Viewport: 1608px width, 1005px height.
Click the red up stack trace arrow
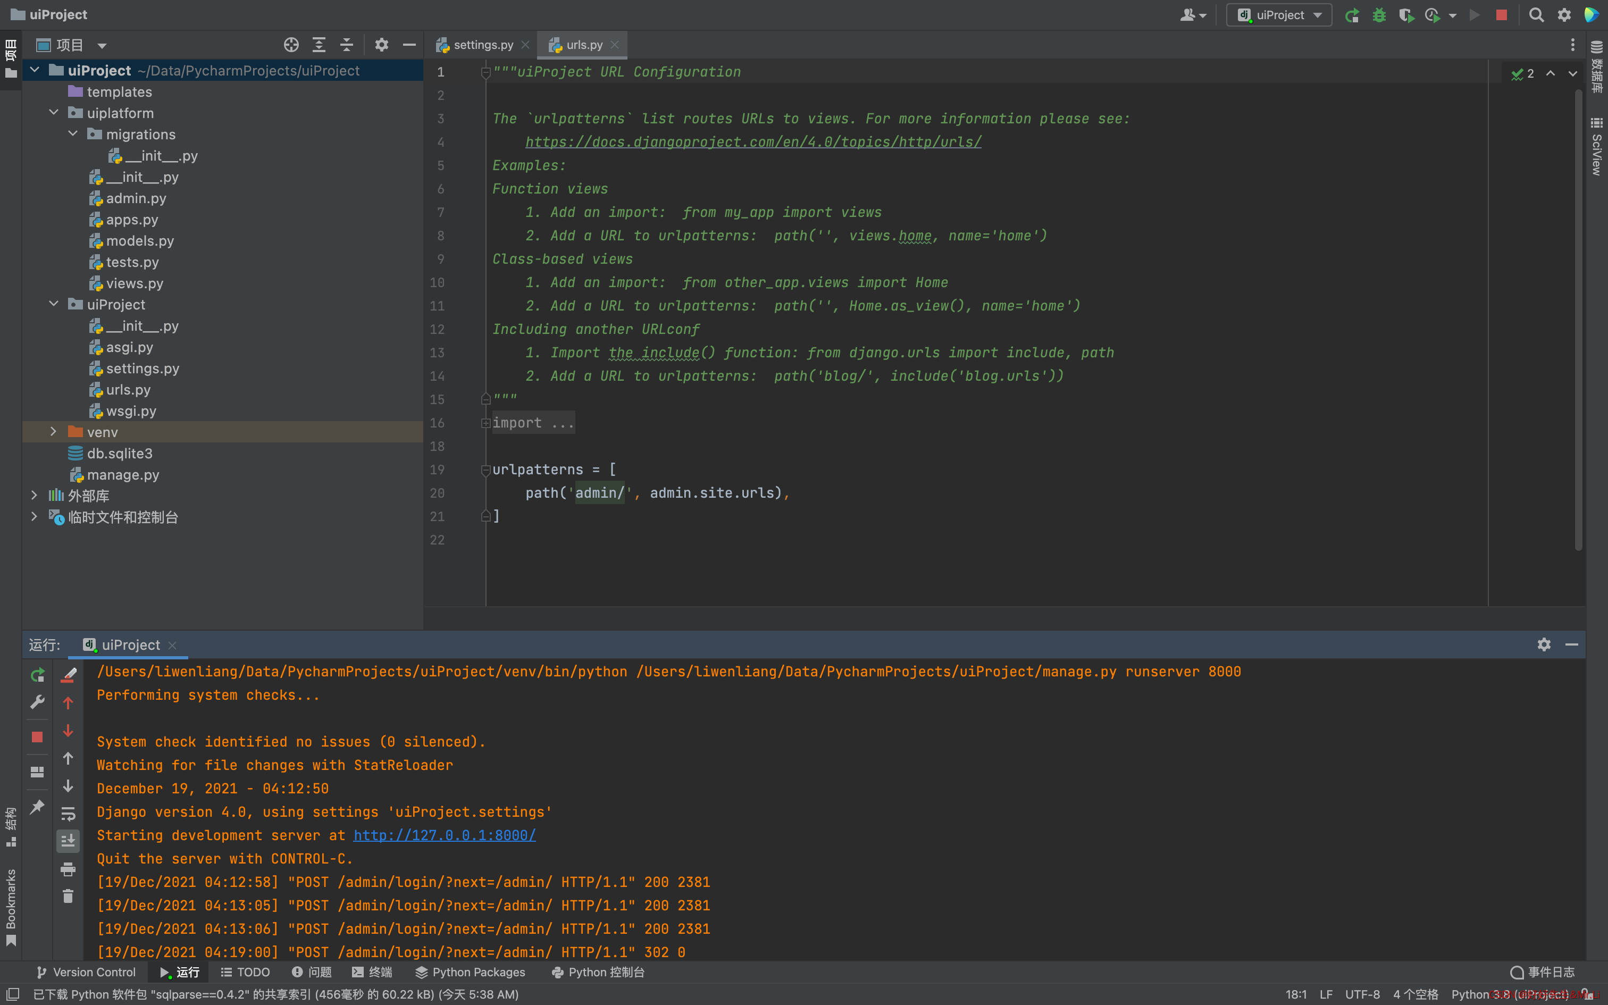[x=68, y=702]
